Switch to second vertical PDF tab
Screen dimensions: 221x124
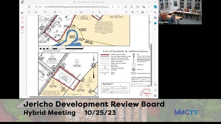tap(22, 22)
